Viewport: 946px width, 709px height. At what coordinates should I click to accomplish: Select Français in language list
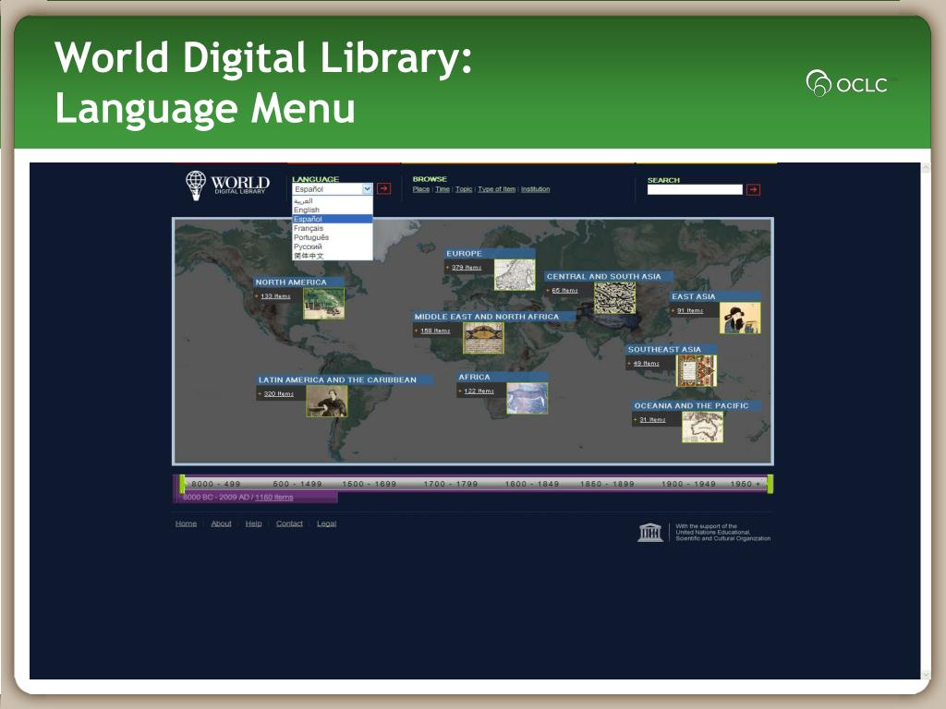333,229
